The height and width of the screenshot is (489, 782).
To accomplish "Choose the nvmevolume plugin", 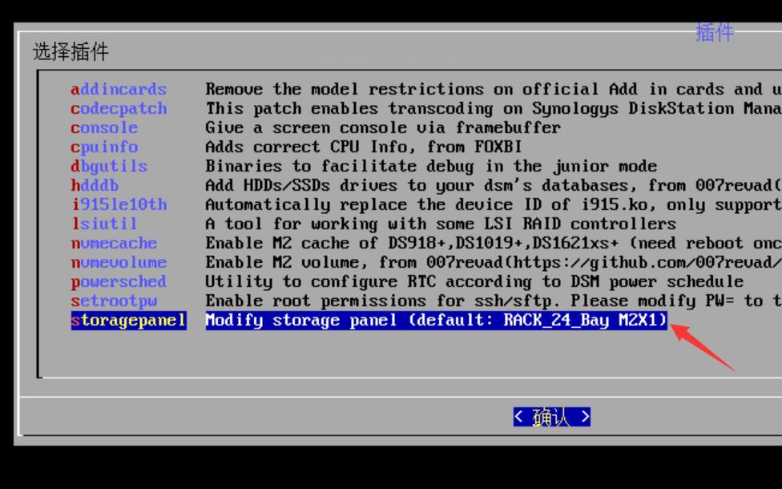I will pos(119,262).
